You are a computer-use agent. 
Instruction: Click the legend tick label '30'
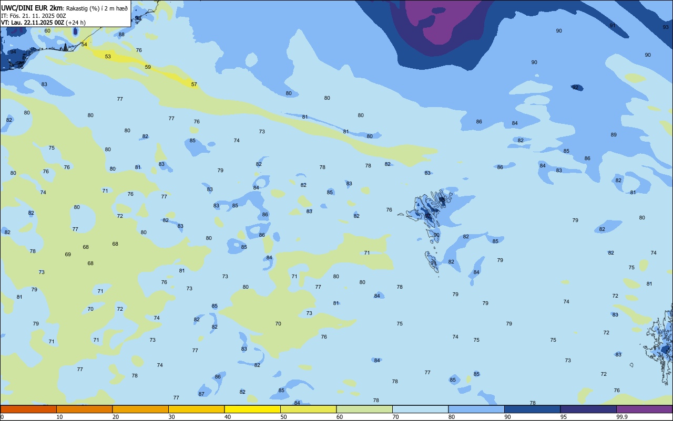click(171, 417)
